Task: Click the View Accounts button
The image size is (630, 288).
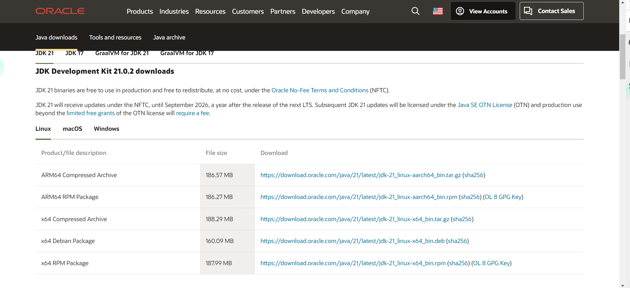Action: (x=483, y=11)
